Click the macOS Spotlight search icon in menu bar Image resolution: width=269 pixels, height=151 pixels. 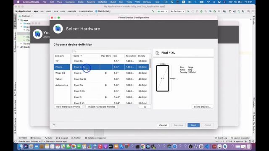pos(214,2)
